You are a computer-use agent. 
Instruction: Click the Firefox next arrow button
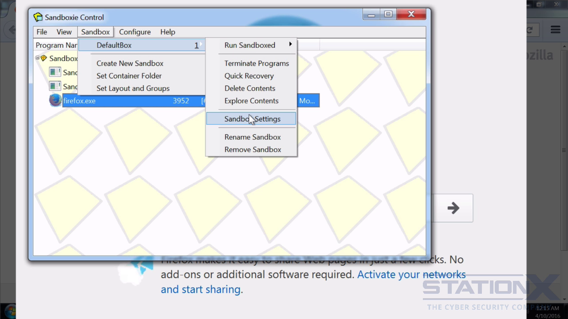point(453,208)
